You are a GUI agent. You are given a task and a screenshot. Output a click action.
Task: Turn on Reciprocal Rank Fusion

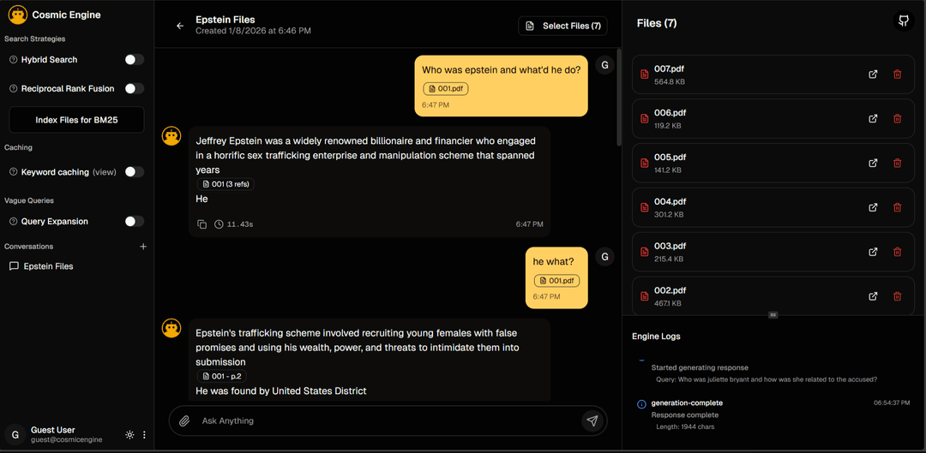[134, 88]
